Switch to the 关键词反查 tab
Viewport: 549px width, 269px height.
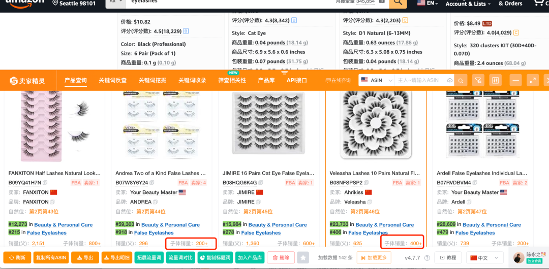tap(112, 81)
